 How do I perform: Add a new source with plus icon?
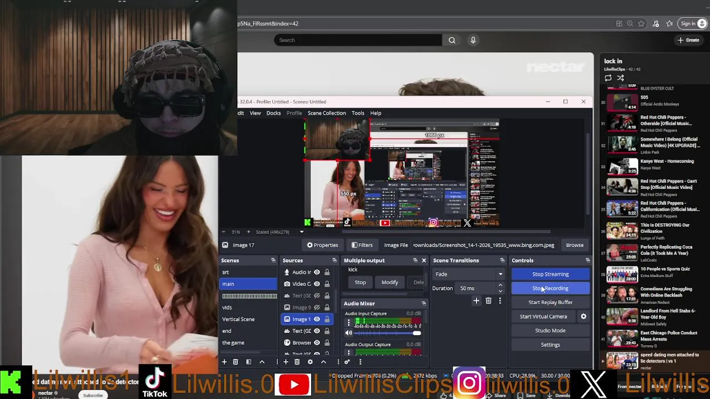(286, 362)
